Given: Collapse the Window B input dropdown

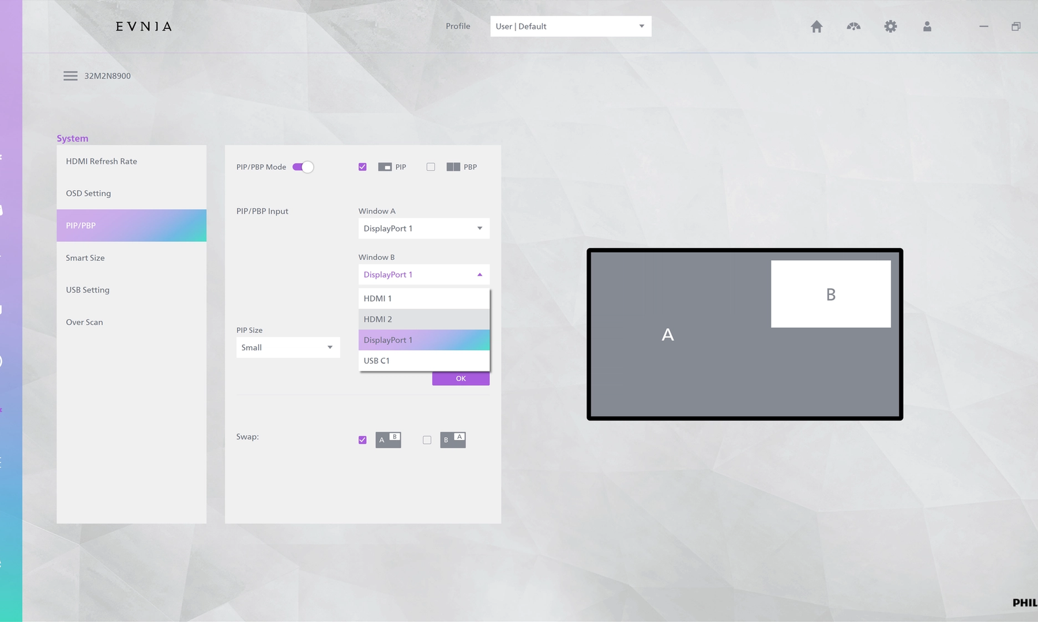Looking at the screenshot, I should pos(424,275).
